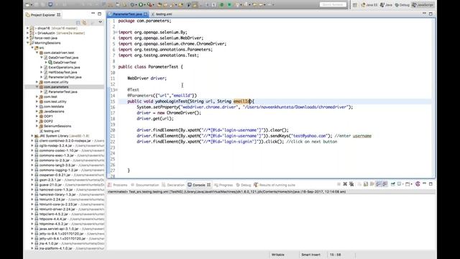Switch to Debug perspective
Viewport: 460px width, 259px height.
click(402, 5)
